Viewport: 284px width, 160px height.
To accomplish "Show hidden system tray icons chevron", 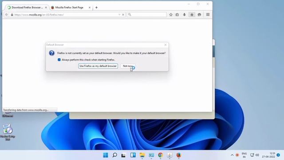I will 232,155.
